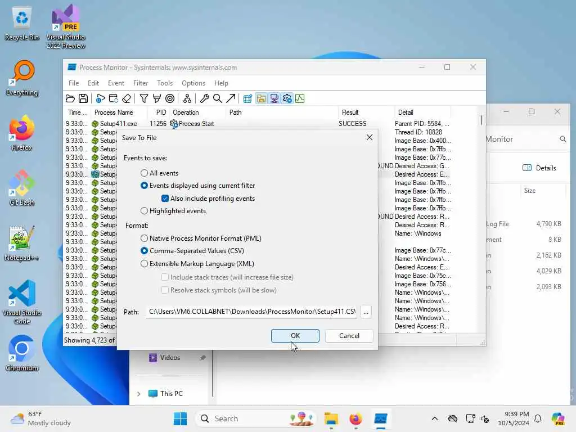Click the Open file toolbar icon
The width and height of the screenshot is (576, 432).
click(x=70, y=98)
